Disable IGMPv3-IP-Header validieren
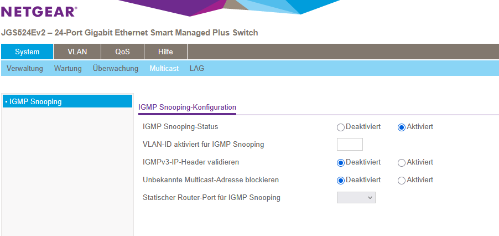 point(341,163)
